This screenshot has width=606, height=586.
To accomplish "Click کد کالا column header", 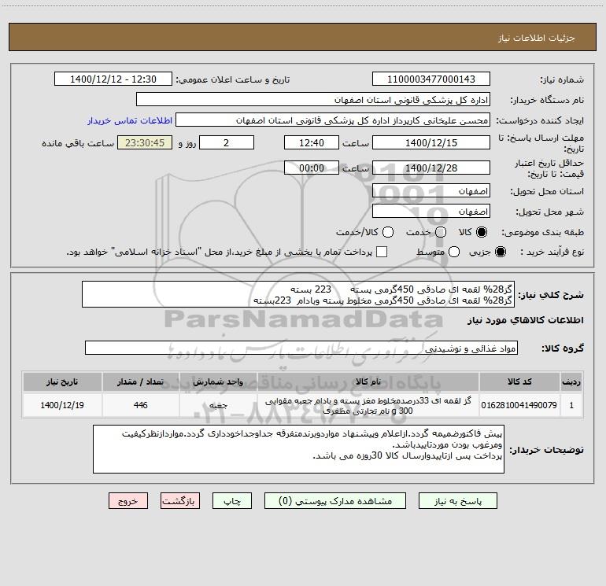I will coord(519,382).
